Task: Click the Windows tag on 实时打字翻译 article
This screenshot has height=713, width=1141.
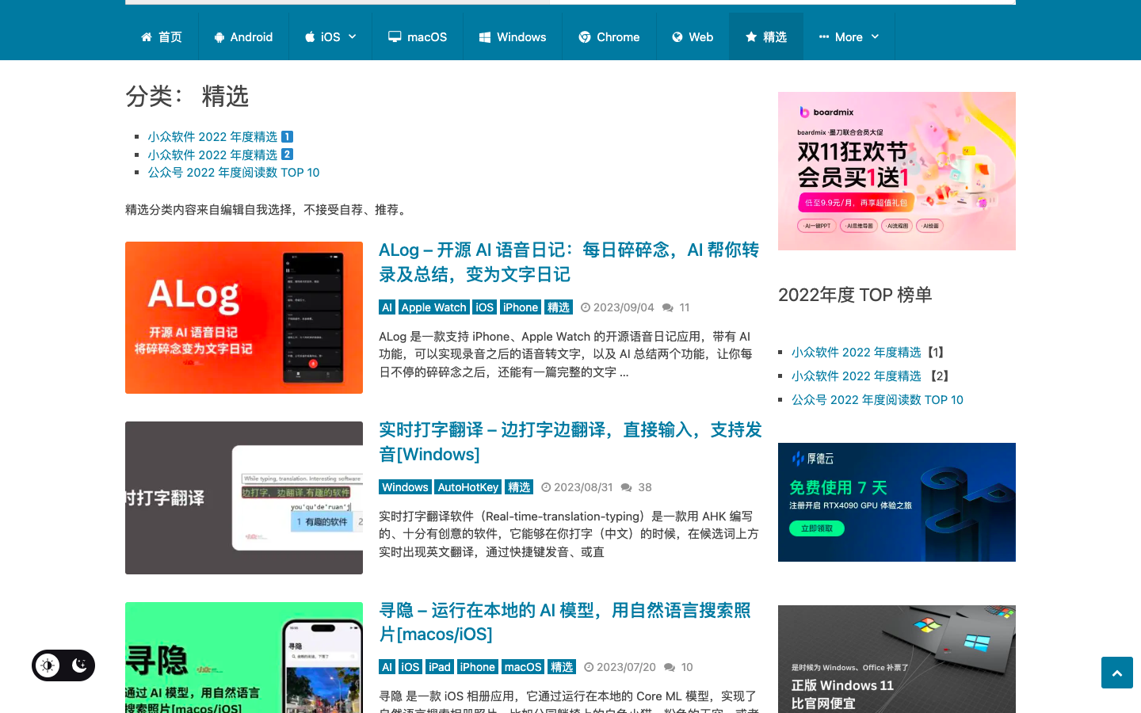Action: point(405,487)
